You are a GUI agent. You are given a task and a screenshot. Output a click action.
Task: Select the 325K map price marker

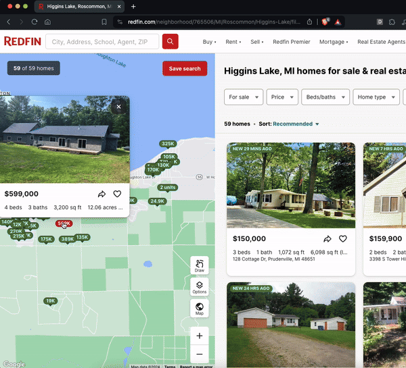168,144
